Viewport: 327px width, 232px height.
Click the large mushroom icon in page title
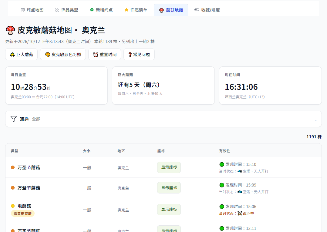[10, 30]
